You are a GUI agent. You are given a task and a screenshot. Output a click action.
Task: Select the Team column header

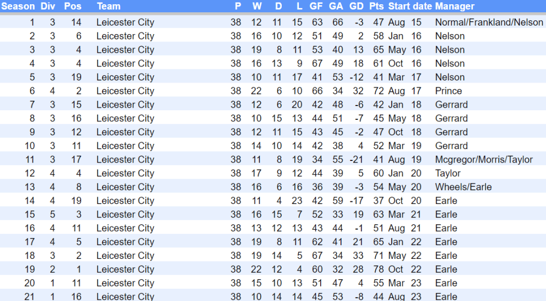pyautogui.click(x=108, y=6)
